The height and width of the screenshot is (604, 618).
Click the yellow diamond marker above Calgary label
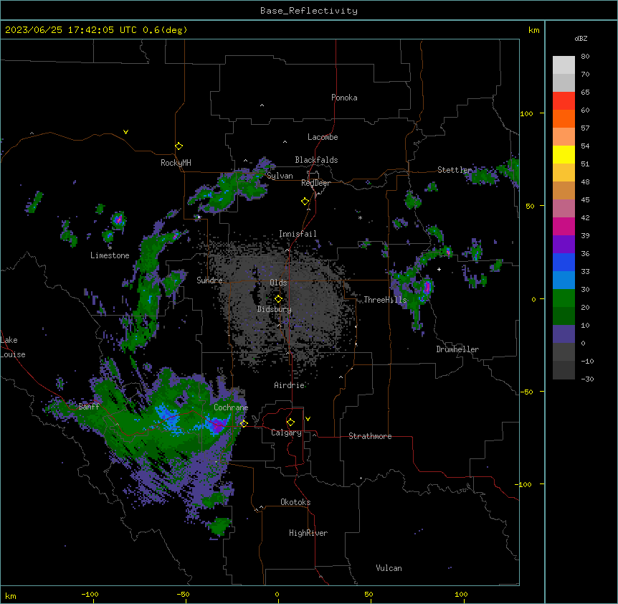point(290,423)
